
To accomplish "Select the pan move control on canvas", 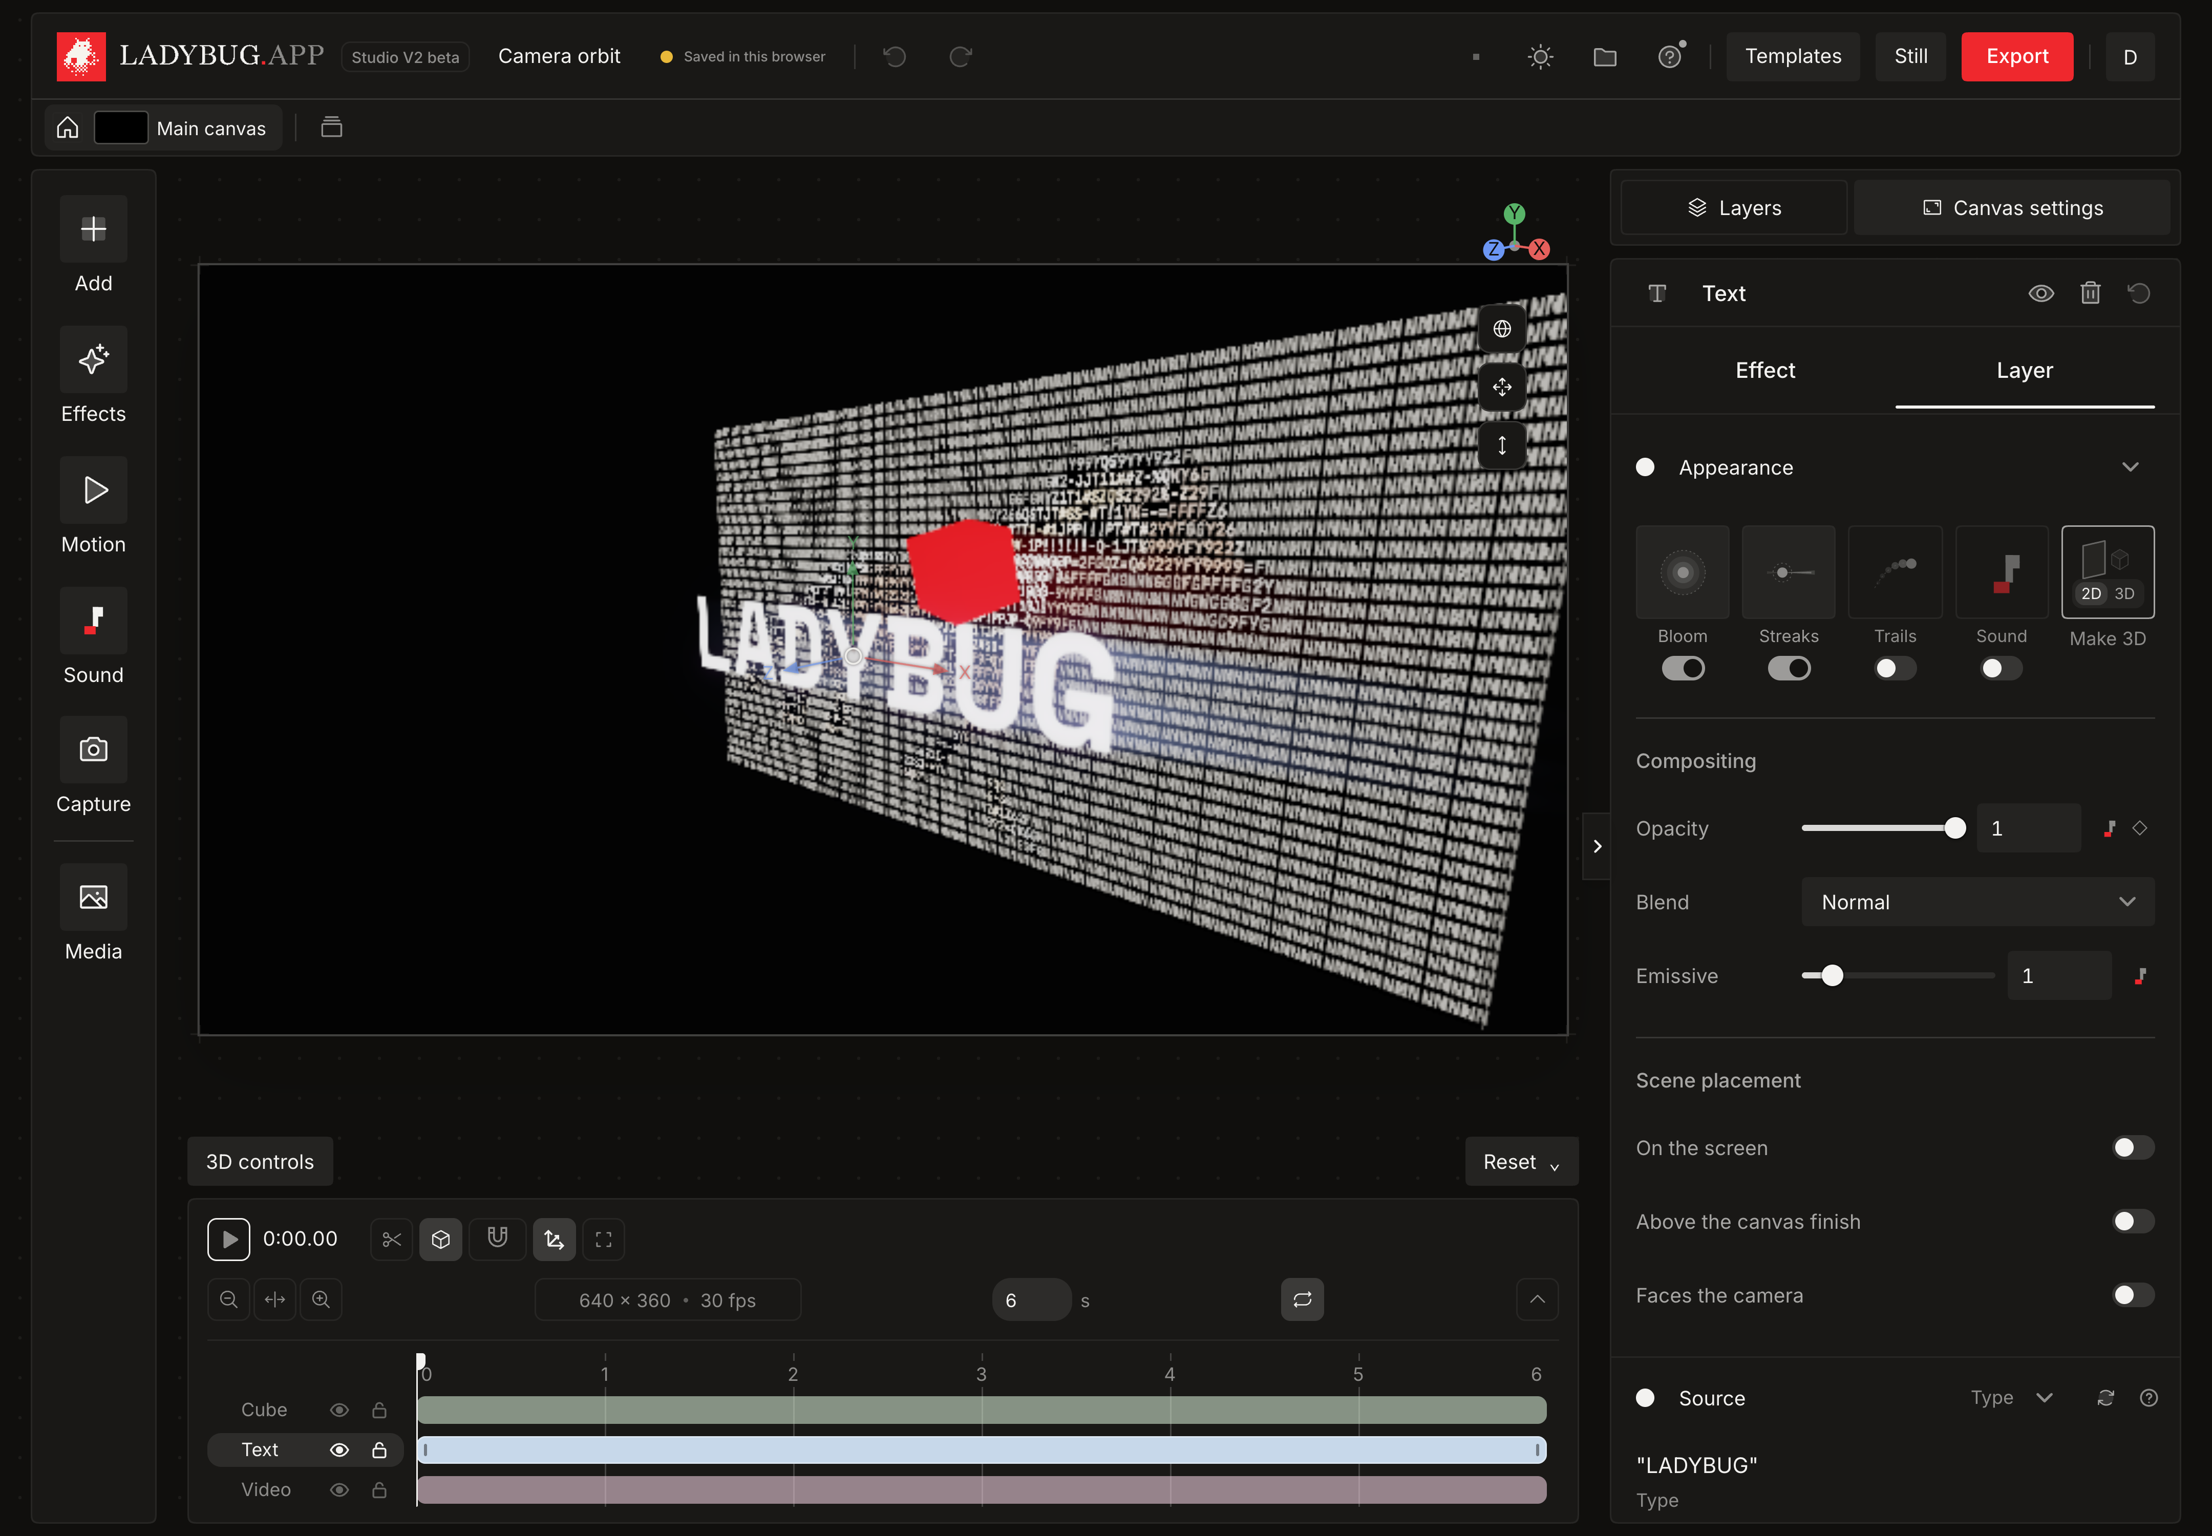I will click(x=1502, y=387).
